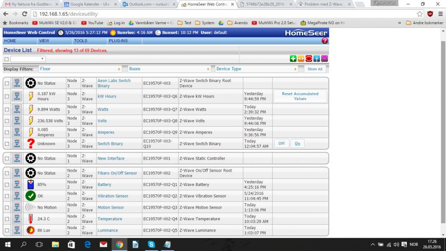This screenshot has height=251, width=446.
Task: Click the green checkmark OK status icon
Action: 30,196
